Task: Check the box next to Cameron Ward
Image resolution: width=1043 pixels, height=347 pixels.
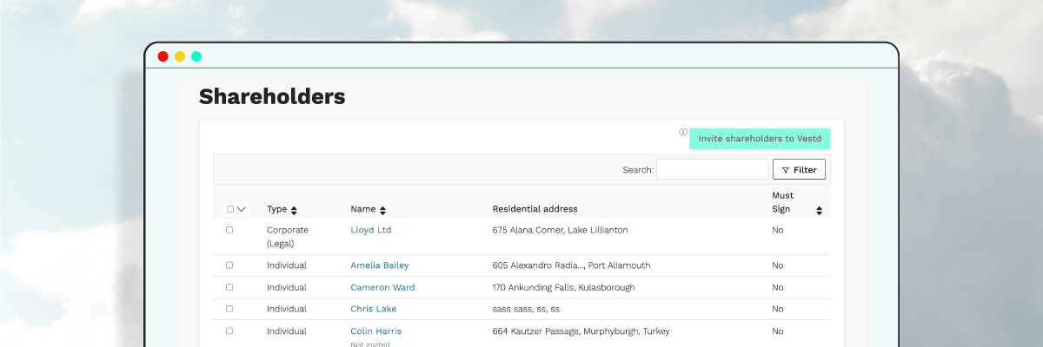Action: (x=229, y=287)
